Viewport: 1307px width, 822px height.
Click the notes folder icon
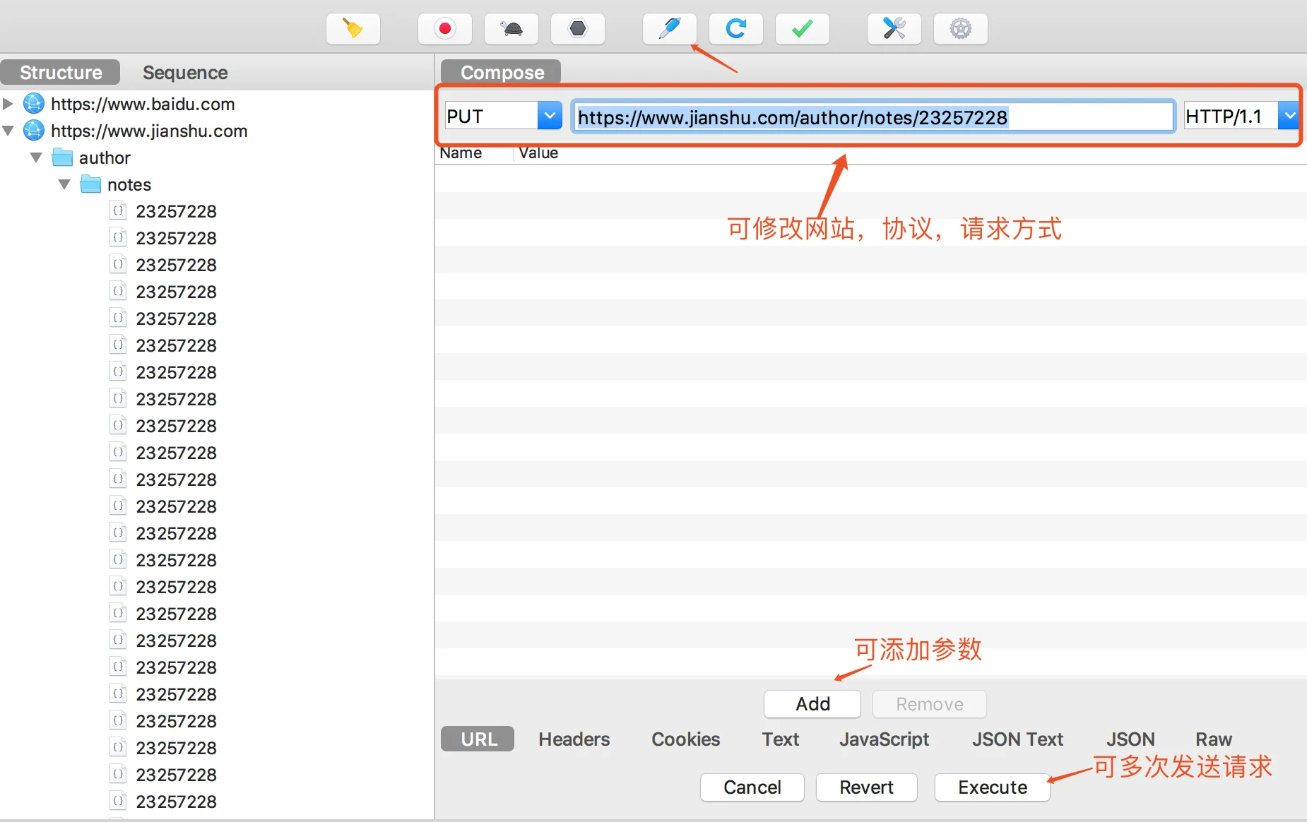tap(90, 184)
